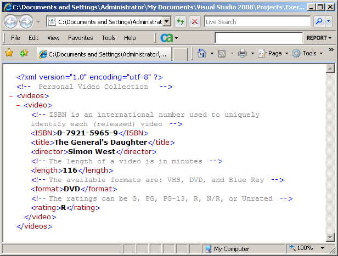Open a new blank tab
The height and width of the screenshot is (256, 338).
(180, 54)
